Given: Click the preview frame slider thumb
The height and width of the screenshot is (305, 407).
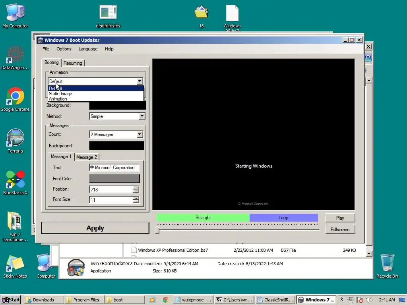Looking at the screenshot, I should [x=157, y=230].
